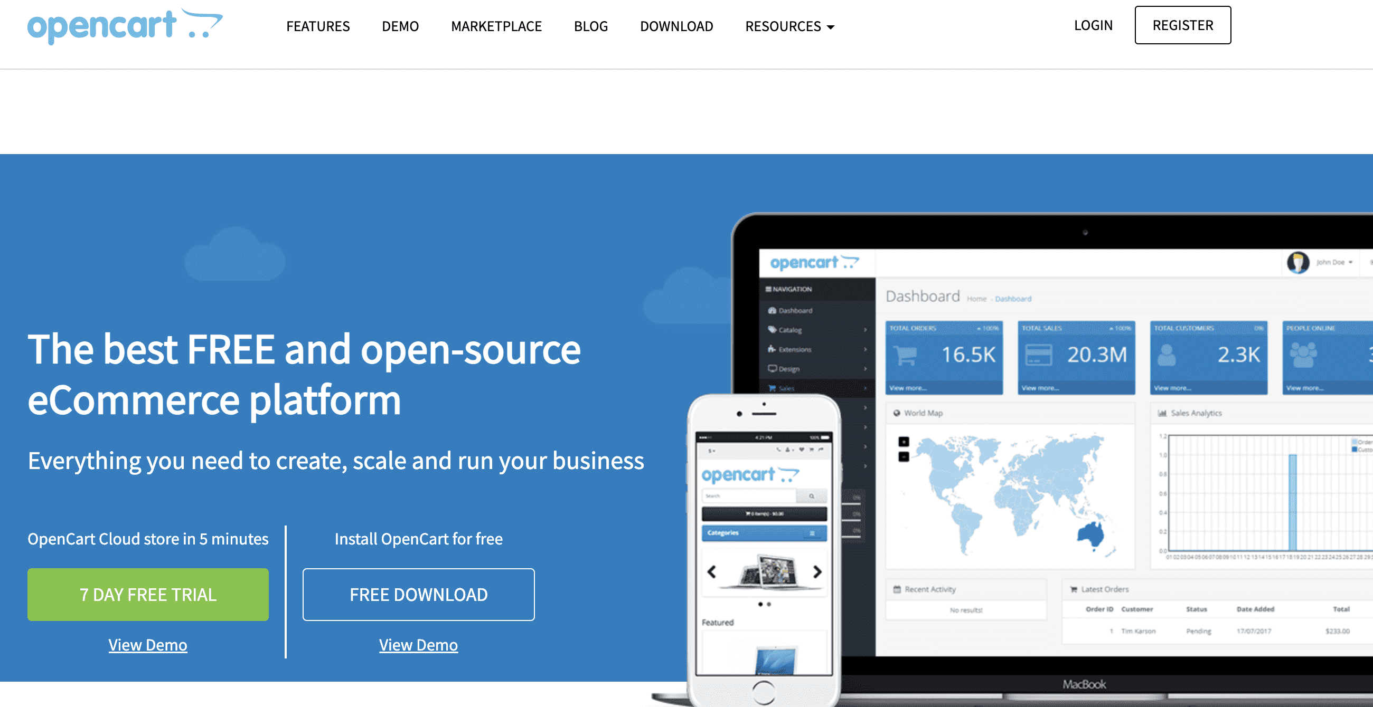1373x707 pixels.
Task: Open View Demo under the free trial
Action: coord(148,645)
